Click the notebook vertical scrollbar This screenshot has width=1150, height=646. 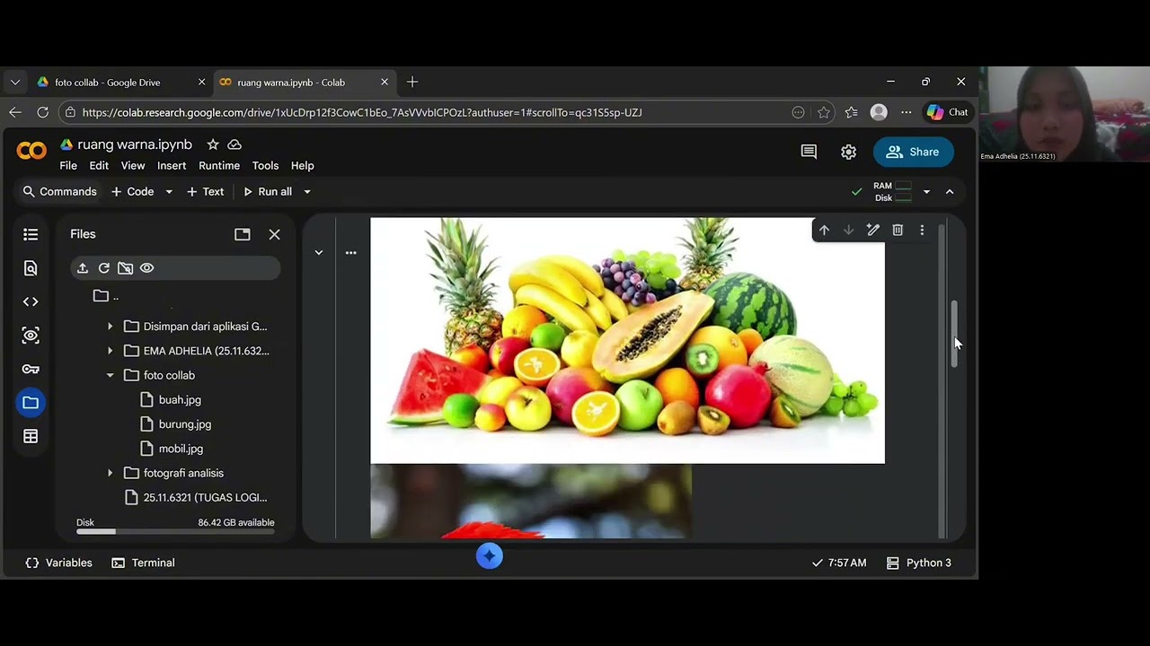954,333
